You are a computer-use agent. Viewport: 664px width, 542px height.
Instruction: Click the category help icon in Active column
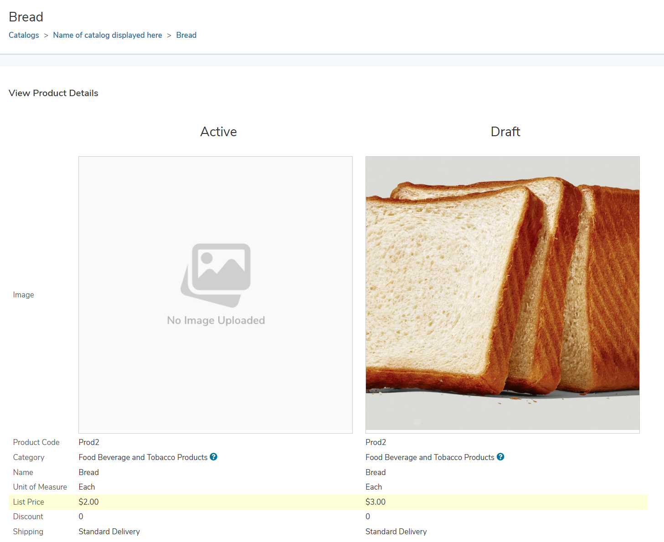click(213, 457)
